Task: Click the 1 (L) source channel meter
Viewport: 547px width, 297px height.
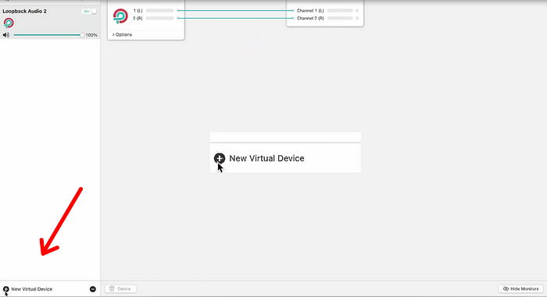Action: 159,11
